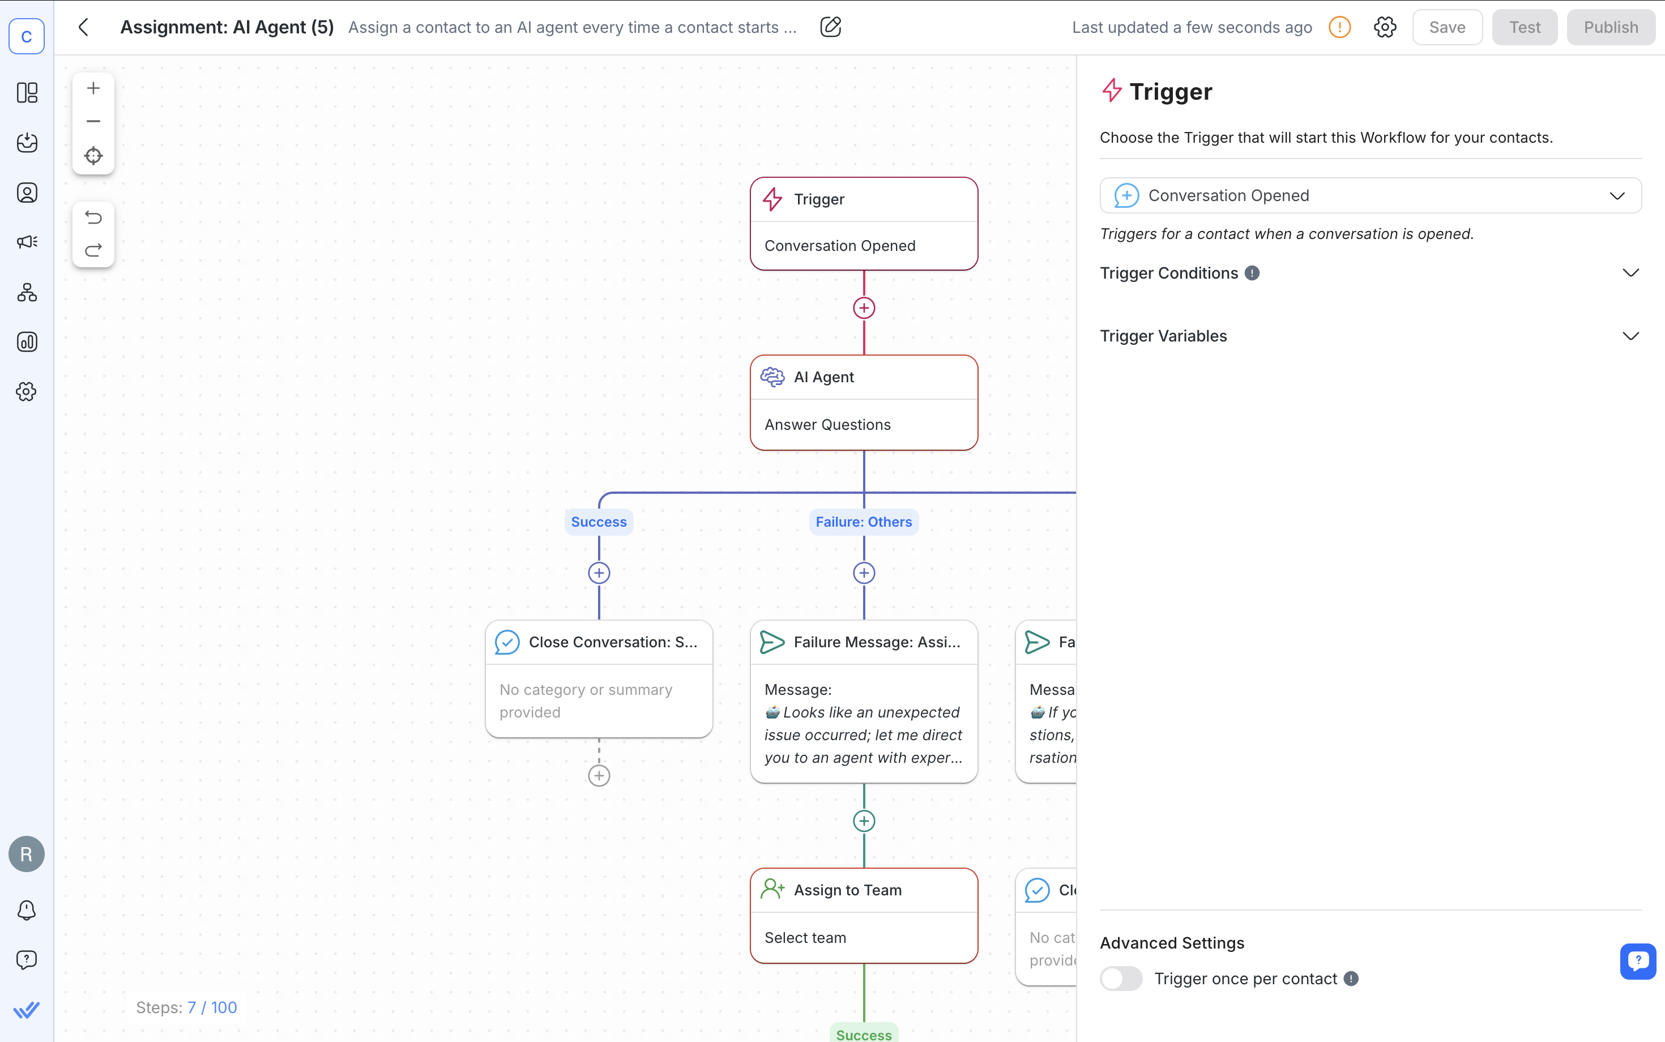Open the Broadcasts megaphone icon

click(x=27, y=242)
